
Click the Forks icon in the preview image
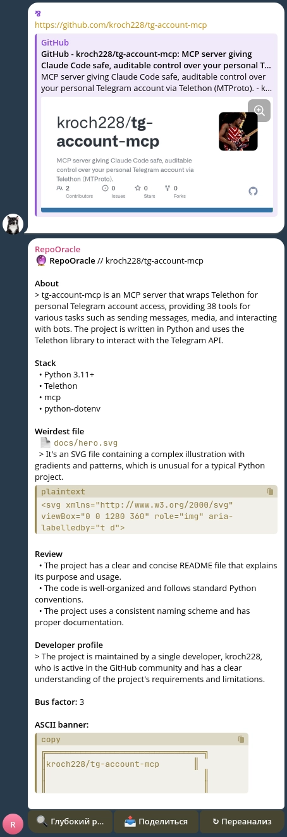pyautogui.click(x=168, y=188)
